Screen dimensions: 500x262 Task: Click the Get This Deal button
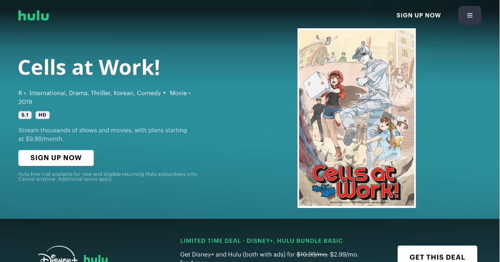tap(437, 254)
